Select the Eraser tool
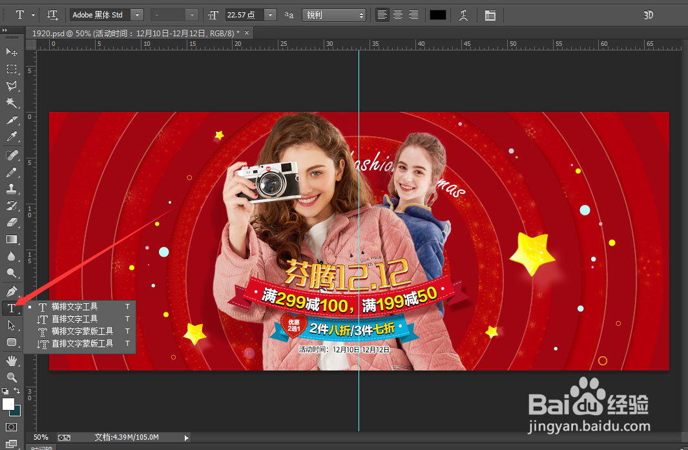688x450 pixels. (12, 222)
